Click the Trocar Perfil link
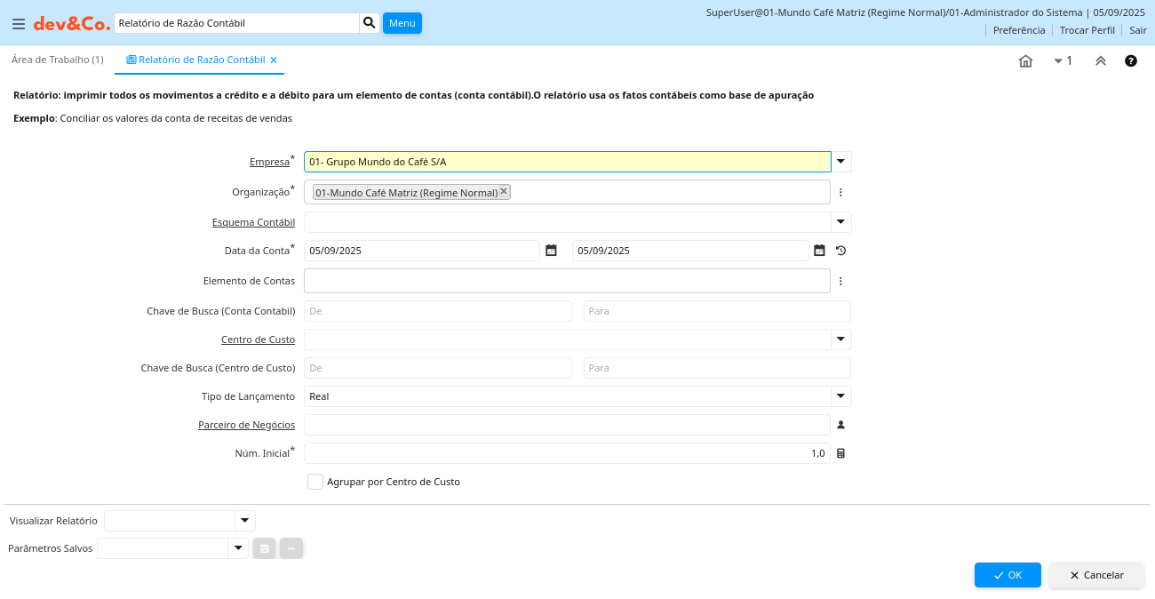Viewport: 1155px width, 599px height. [1087, 30]
